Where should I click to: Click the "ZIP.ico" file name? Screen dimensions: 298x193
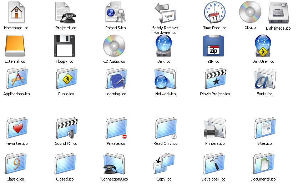213,61
